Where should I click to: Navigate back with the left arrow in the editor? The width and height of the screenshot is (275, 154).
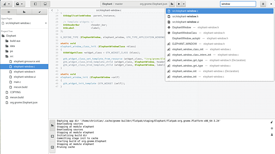click(x=52, y=11)
